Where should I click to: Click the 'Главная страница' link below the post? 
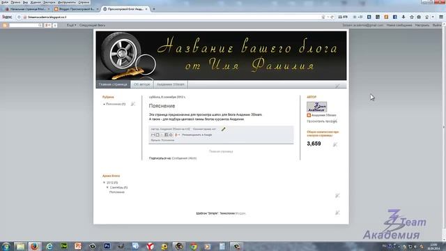[x=221, y=151]
